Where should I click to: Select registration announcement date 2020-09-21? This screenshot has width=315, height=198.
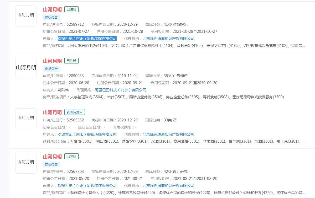pyautogui.click(x=133, y=83)
